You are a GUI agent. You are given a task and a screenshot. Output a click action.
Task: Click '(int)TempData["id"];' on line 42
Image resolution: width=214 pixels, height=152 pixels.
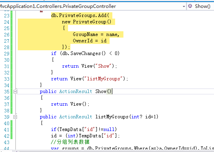pos(93,136)
